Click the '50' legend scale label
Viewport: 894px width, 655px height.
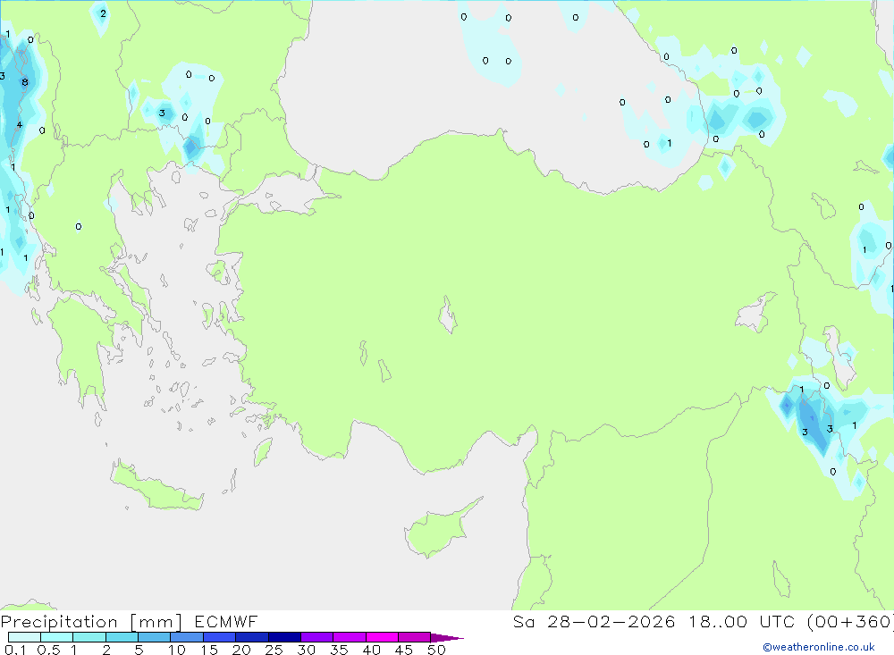tap(437, 650)
